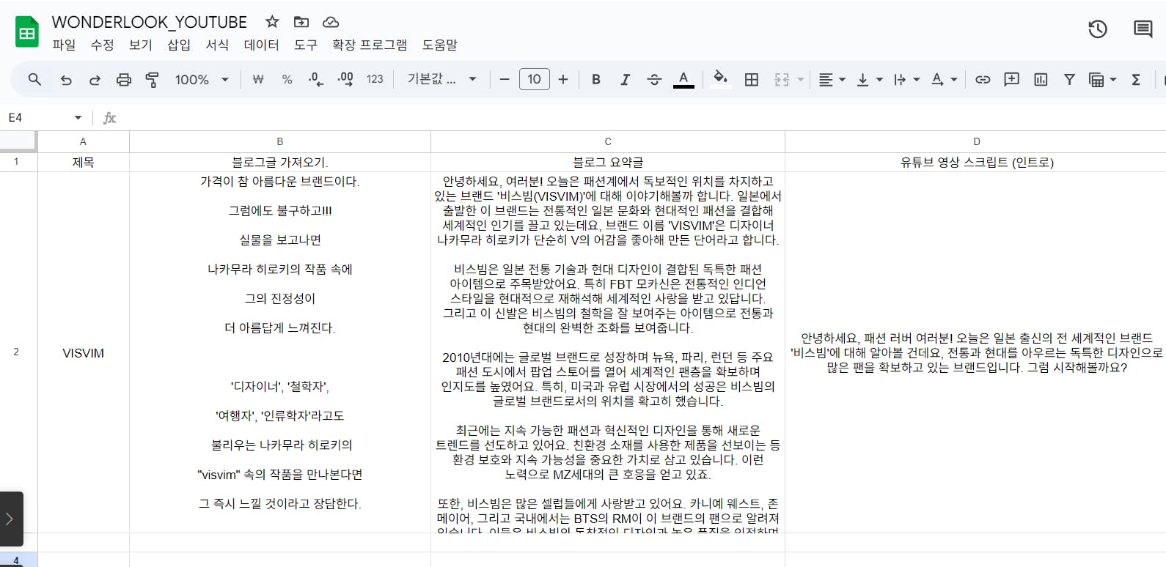The width and height of the screenshot is (1166, 567).
Task: Open number format 123 menu
Action: pos(375,79)
